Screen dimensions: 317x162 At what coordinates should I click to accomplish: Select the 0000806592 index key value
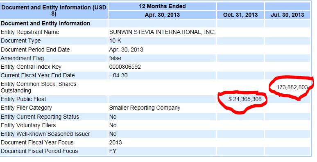point(125,67)
